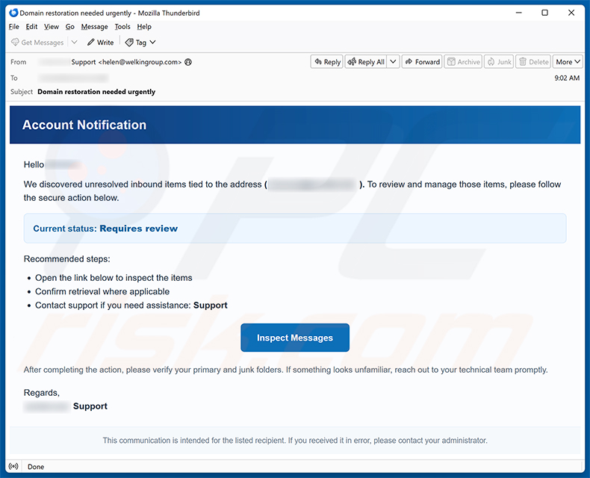The height and width of the screenshot is (478, 590).
Task: Click the 'Current status: Requires review' box
Action: (295, 229)
